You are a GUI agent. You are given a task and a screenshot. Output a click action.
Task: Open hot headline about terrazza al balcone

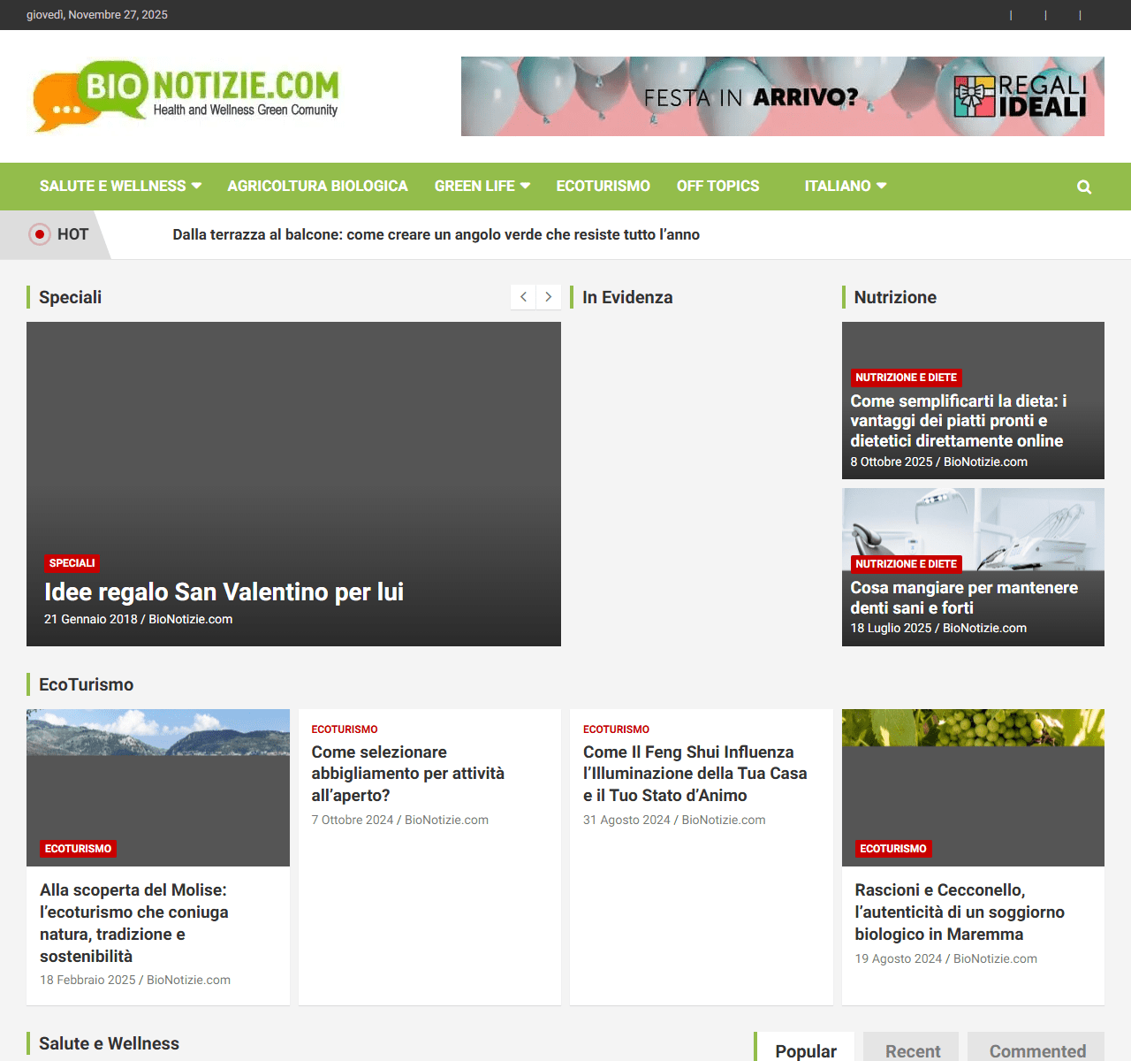click(436, 234)
